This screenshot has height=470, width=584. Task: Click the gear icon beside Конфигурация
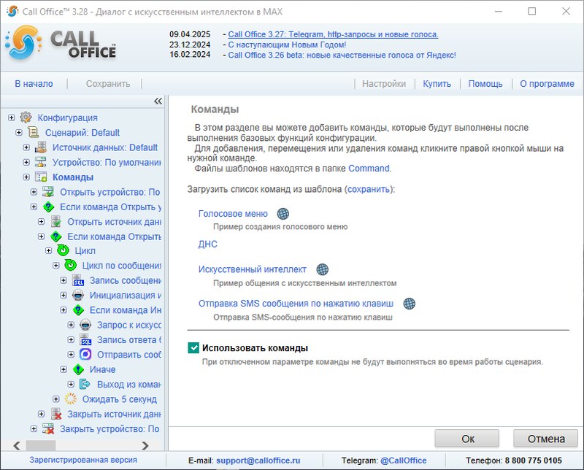pyautogui.click(x=26, y=117)
